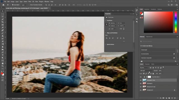Open the Auto-Select Layer dropdown
The height and width of the screenshot is (100, 179).
(x=24, y=5)
